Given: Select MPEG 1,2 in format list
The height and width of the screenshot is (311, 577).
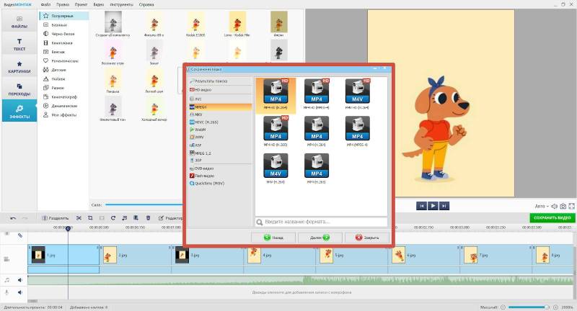Looking at the screenshot, I should pyautogui.click(x=220, y=153).
